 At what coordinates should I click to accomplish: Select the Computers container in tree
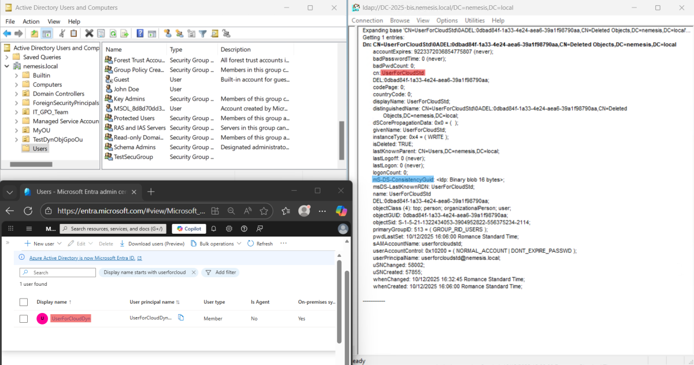47,84
